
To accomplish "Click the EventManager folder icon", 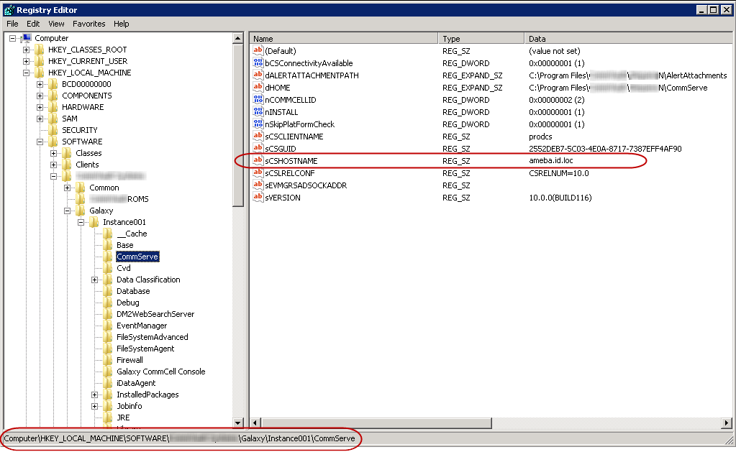I will (x=108, y=326).
